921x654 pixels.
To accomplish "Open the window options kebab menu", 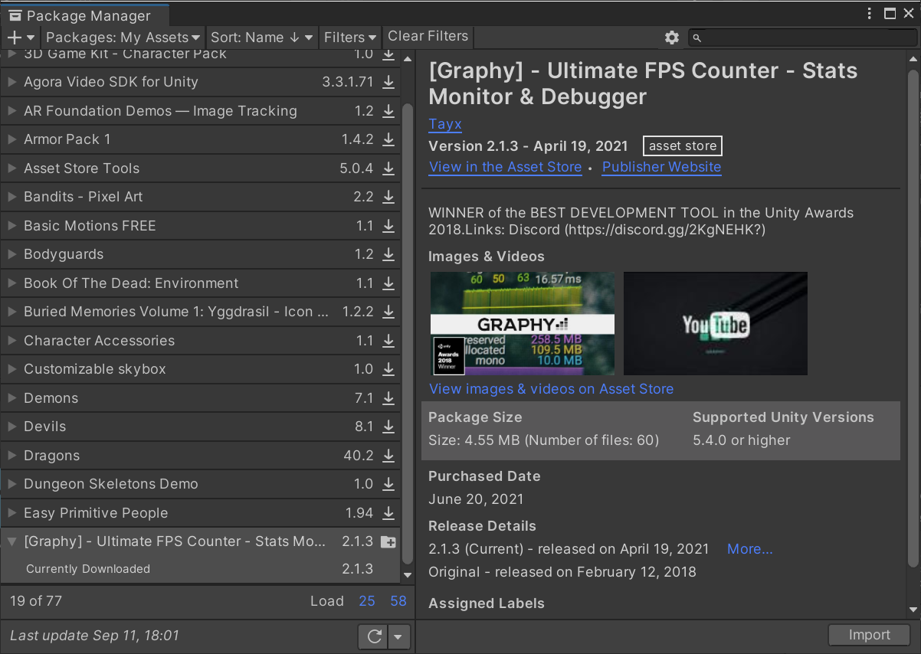I will coord(870,13).
